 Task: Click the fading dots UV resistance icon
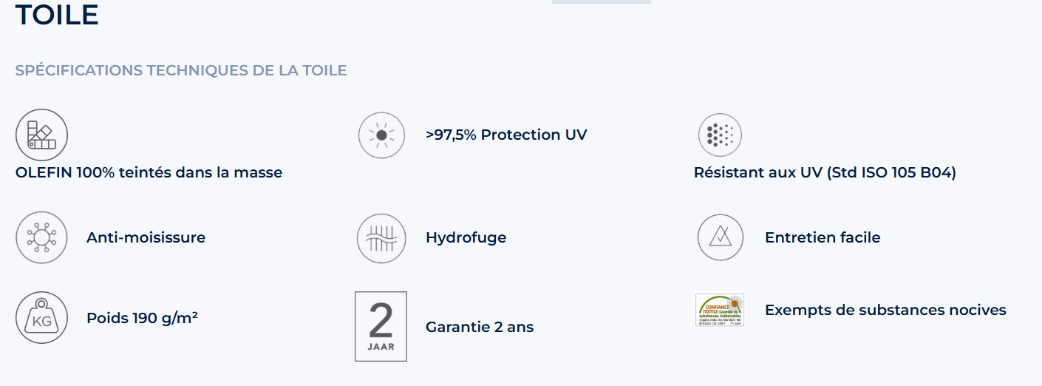pyautogui.click(x=720, y=135)
